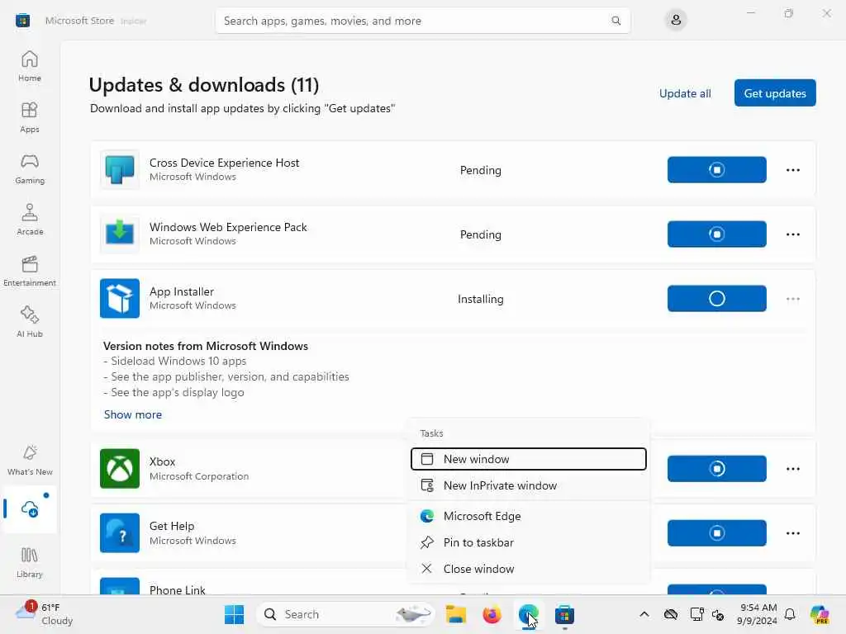The width and height of the screenshot is (846, 634).
Task: Open Library in sidebar
Action: (x=30, y=562)
